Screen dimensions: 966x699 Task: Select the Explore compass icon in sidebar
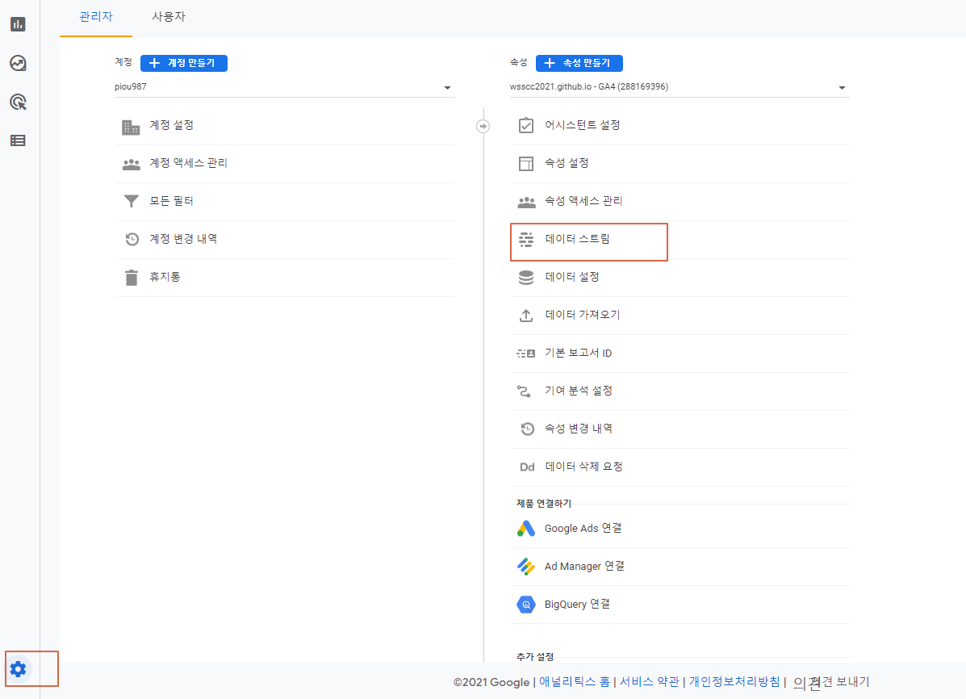tap(17, 64)
